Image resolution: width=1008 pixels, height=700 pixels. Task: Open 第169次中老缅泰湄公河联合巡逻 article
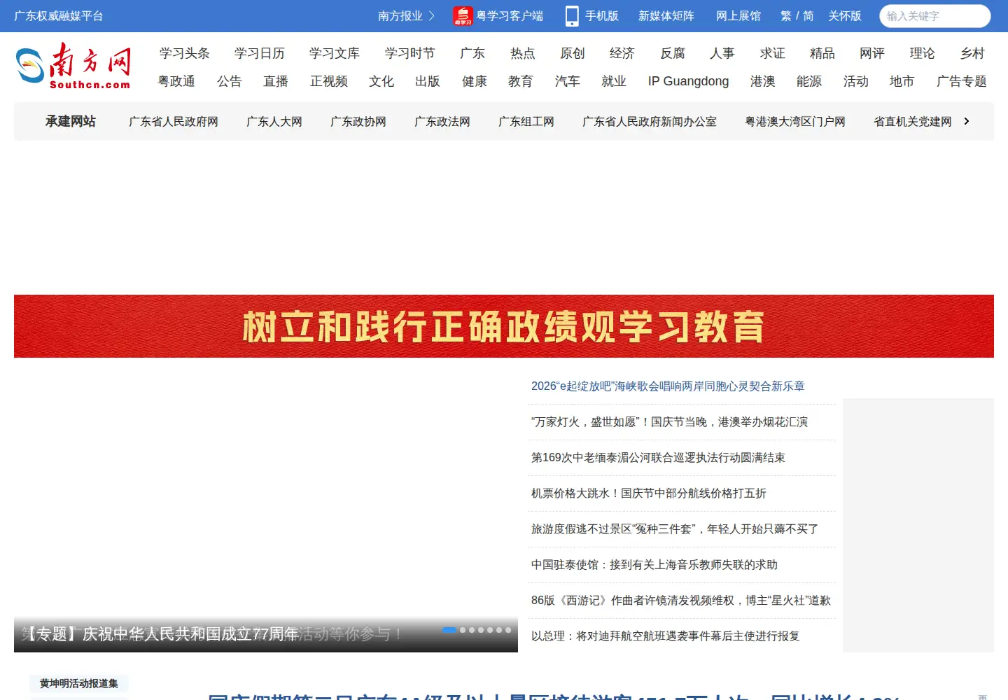tap(658, 458)
